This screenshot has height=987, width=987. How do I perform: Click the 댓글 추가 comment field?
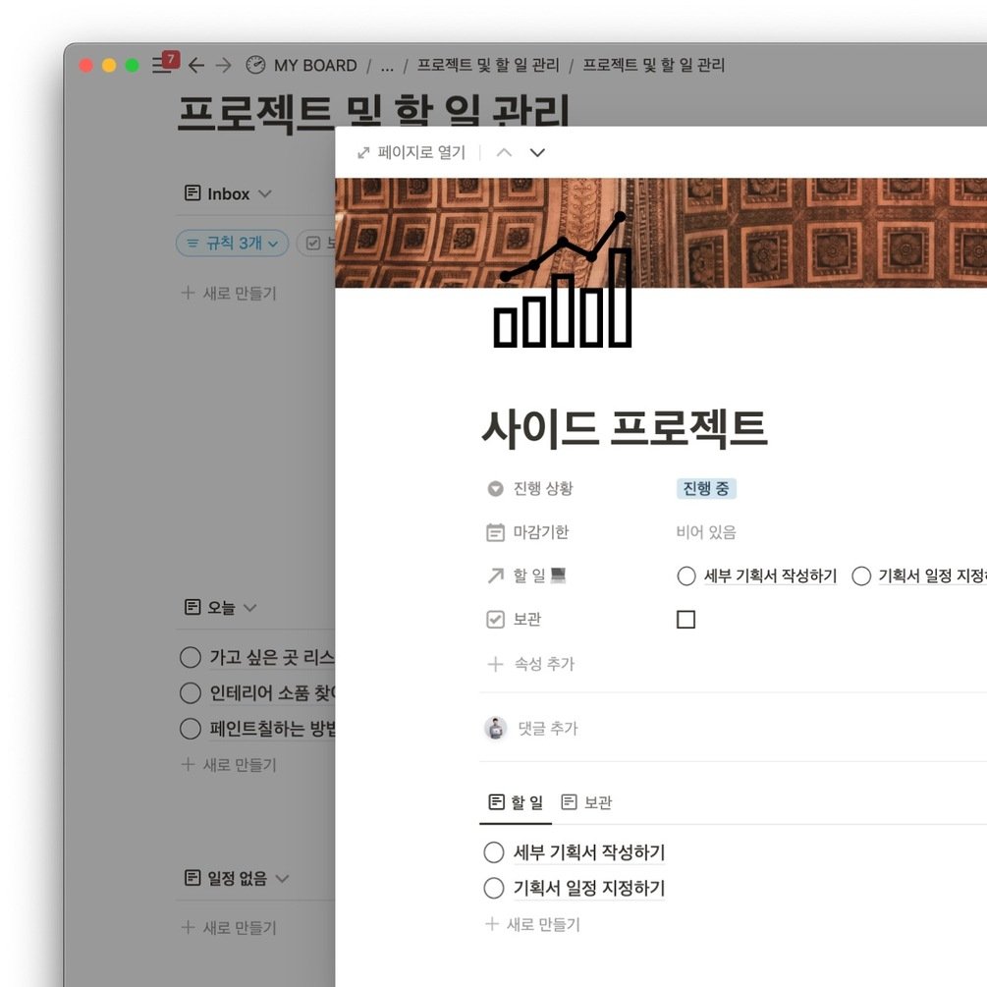point(548,728)
